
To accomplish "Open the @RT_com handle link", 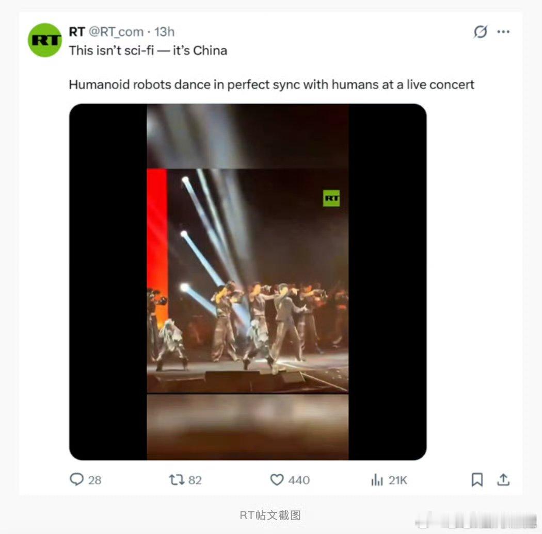I will tap(116, 32).
